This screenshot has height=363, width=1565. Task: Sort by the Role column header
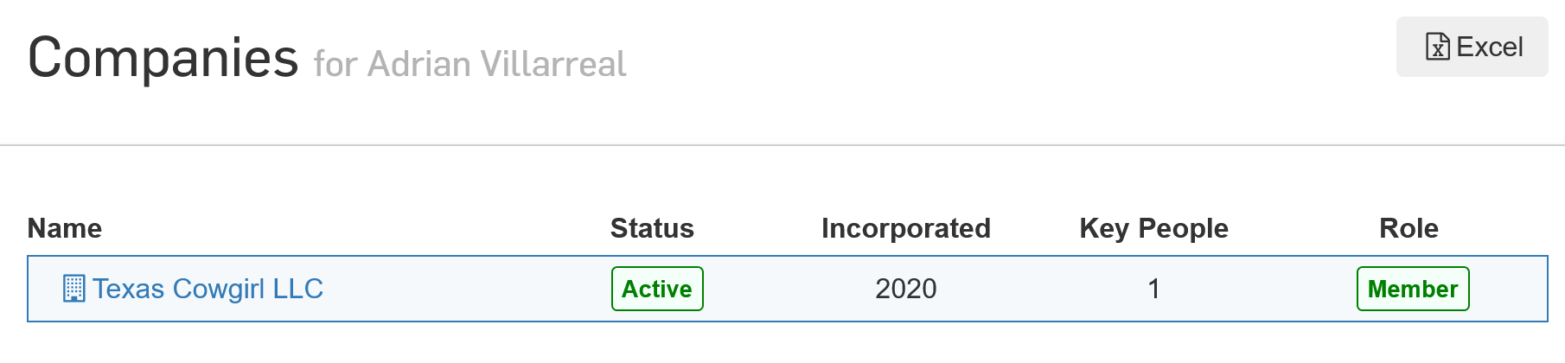coord(1408,228)
